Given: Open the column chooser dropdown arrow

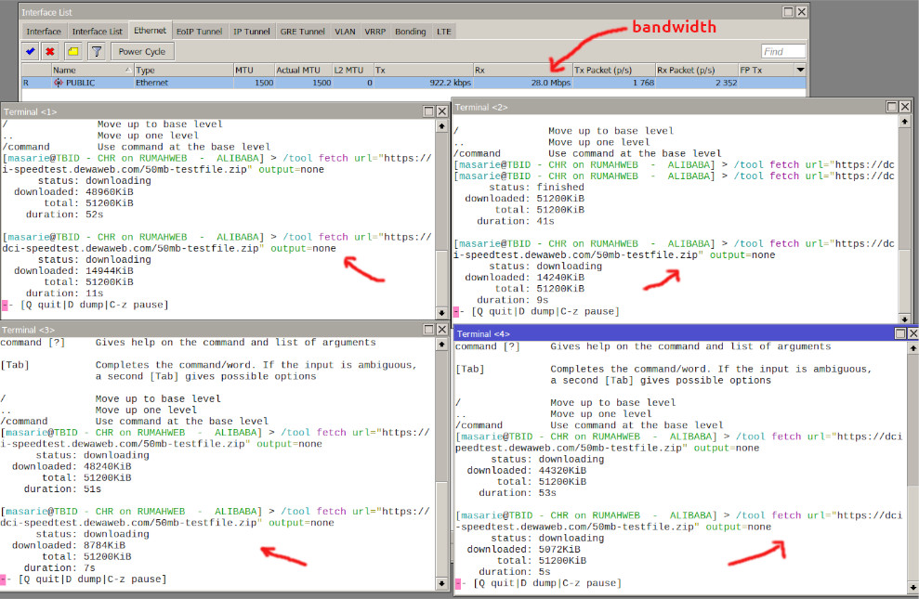Looking at the screenshot, I should [x=800, y=70].
